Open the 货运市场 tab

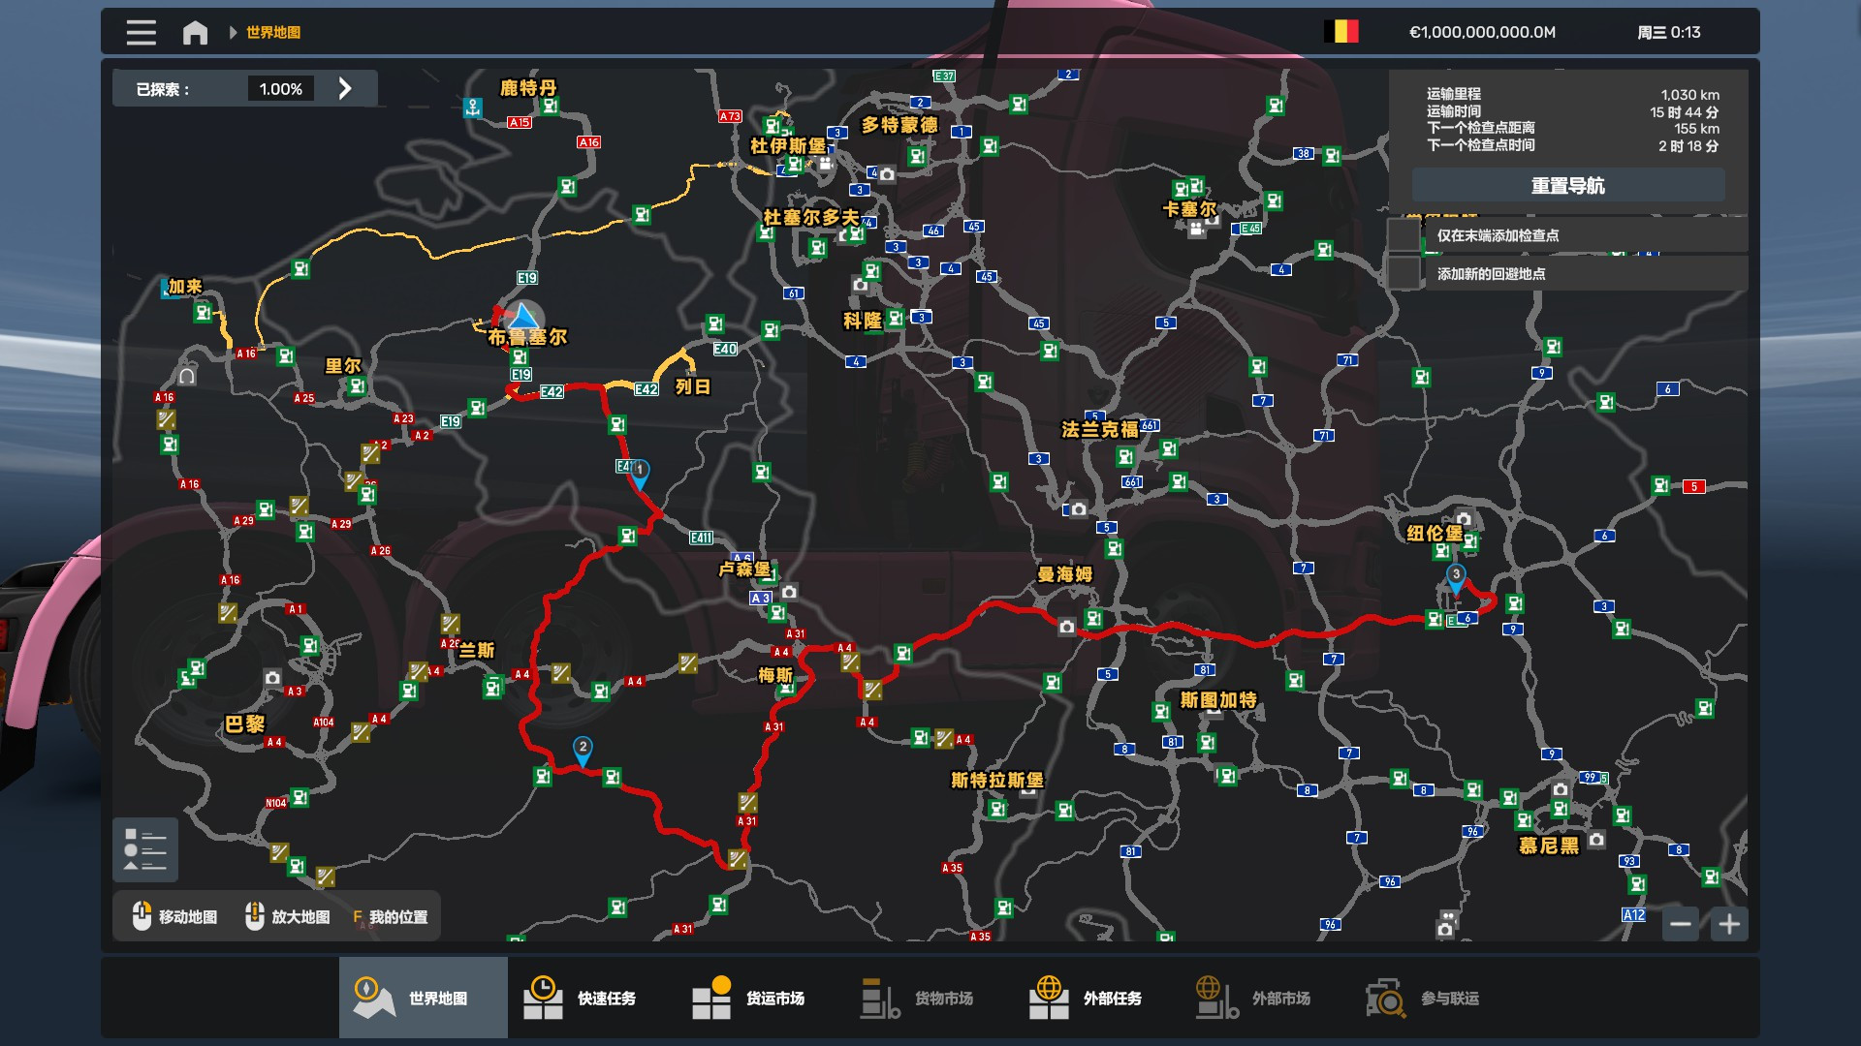(748, 998)
